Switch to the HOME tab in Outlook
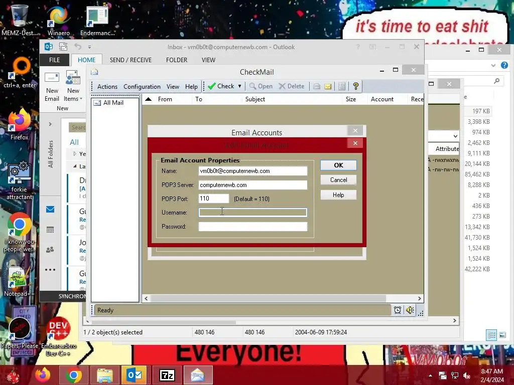Viewport: 514px width, 385px height. [86, 60]
